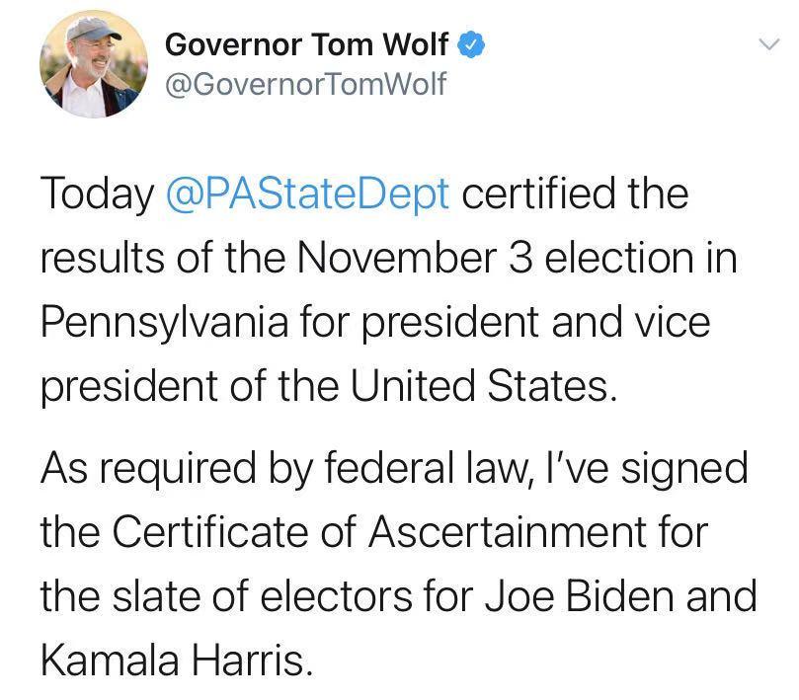
Task: Open Governor Tom Wolf's profile picture
Action: coord(94,64)
